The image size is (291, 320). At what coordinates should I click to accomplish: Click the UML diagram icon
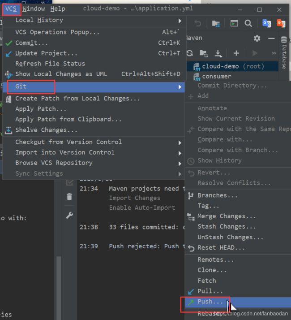click(x=9, y=74)
